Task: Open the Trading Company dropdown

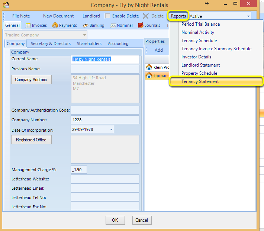Action: [84, 35]
